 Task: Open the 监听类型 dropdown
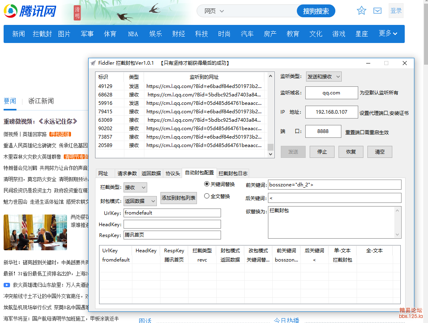[324, 76]
